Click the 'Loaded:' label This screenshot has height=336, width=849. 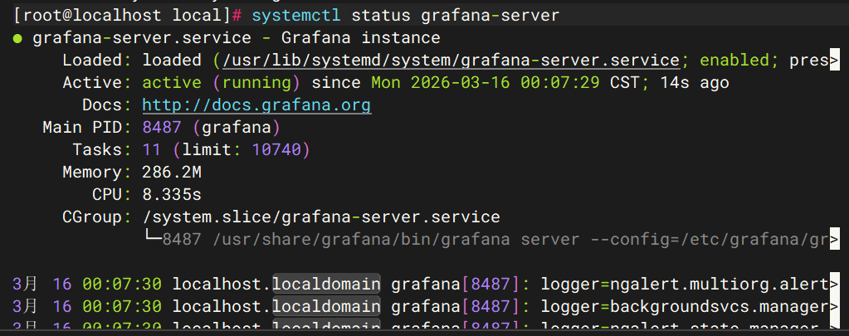click(x=97, y=60)
